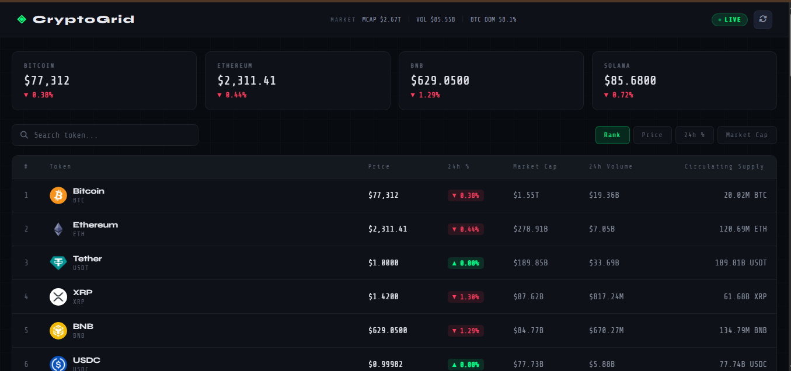
Task: Click the $7.05B volume cell
Action: tap(602, 229)
